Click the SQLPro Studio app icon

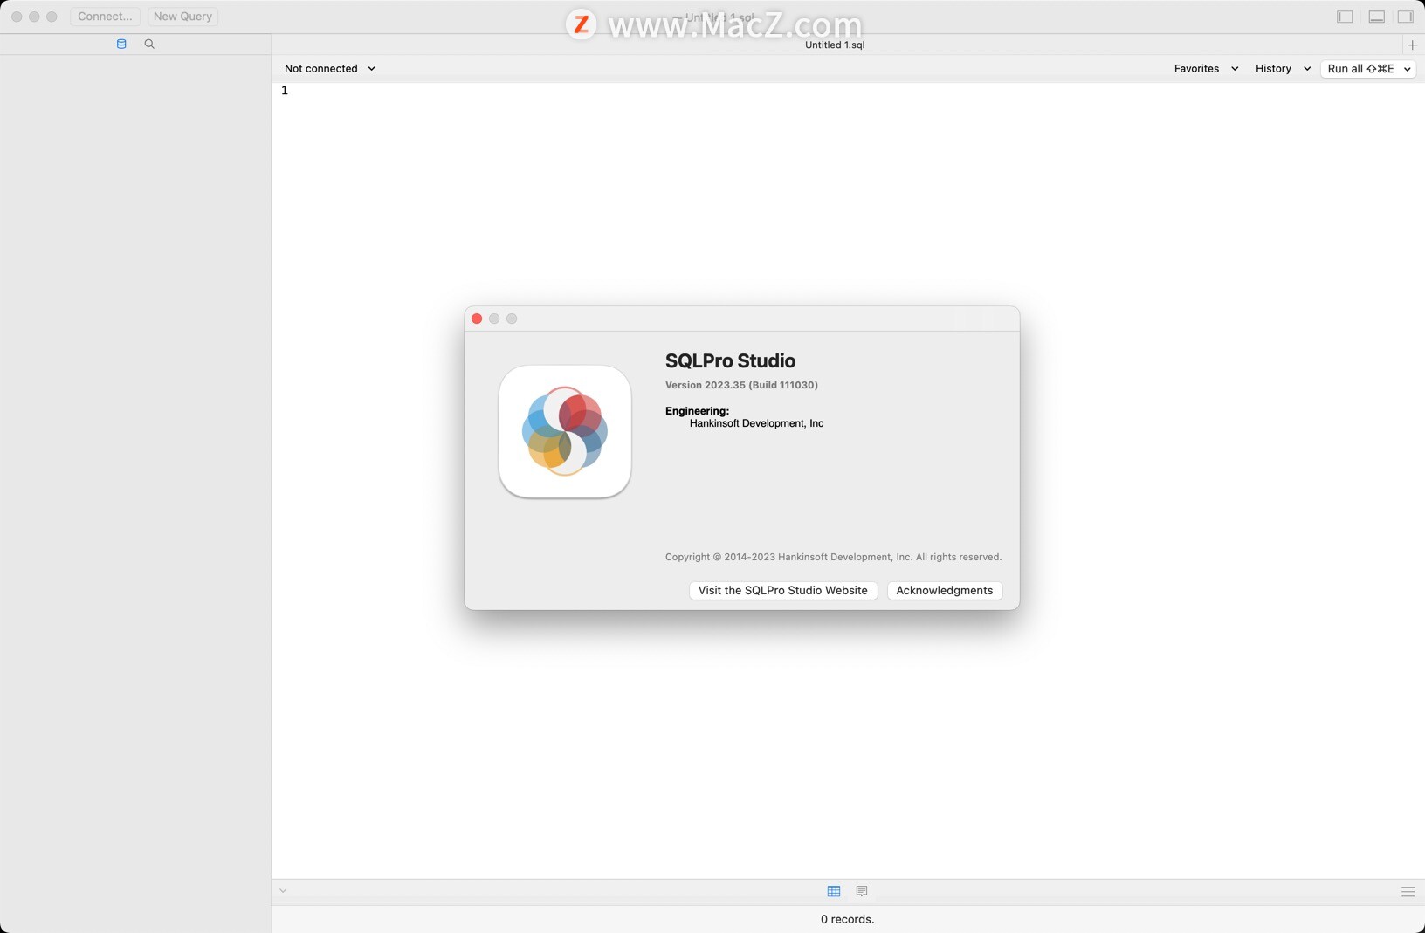pyautogui.click(x=565, y=431)
